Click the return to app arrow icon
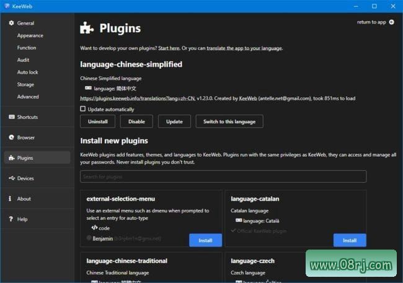The height and width of the screenshot is (283, 403). click(391, 22)
